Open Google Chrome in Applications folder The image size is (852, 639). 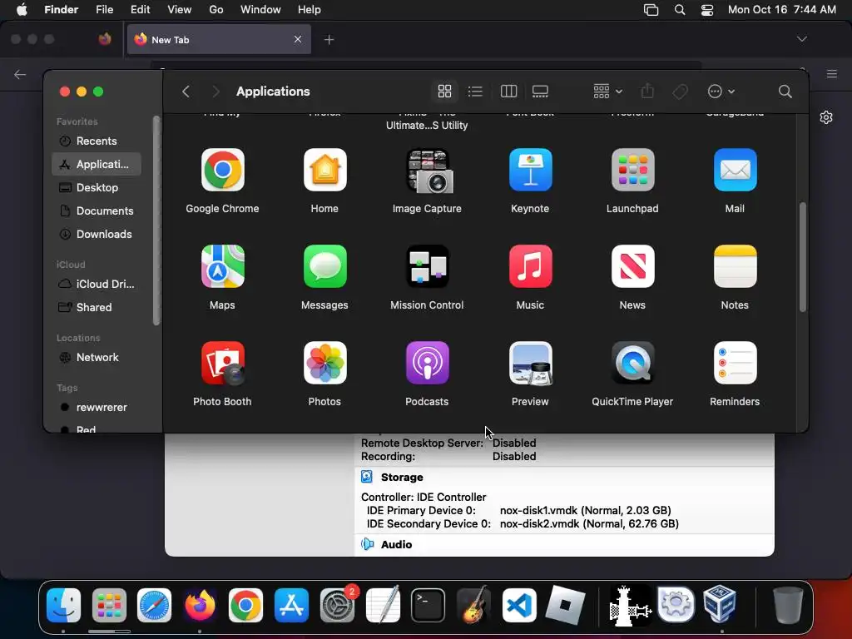point(222,170)
